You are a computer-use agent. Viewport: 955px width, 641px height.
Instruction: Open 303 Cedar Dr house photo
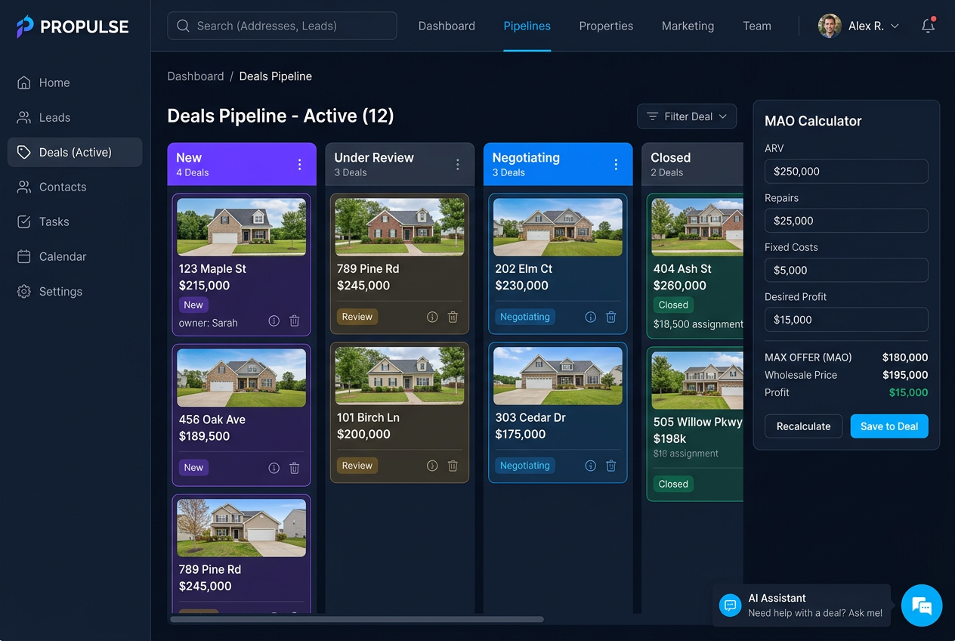click(x=558, y=376)
